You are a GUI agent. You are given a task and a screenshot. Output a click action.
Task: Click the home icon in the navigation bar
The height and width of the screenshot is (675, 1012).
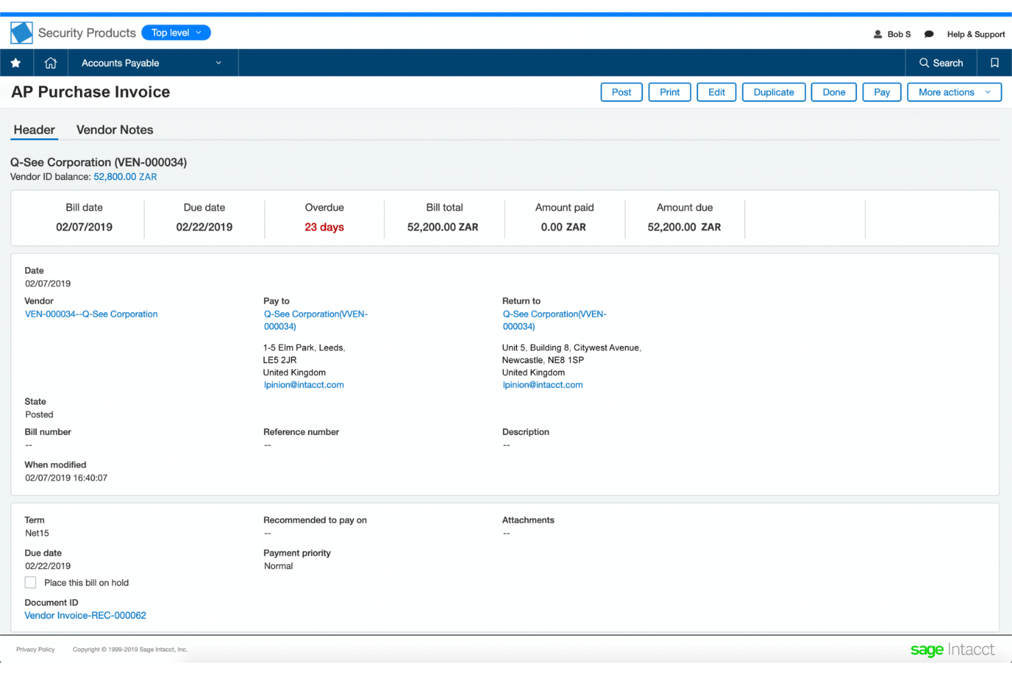click(51, 62)
